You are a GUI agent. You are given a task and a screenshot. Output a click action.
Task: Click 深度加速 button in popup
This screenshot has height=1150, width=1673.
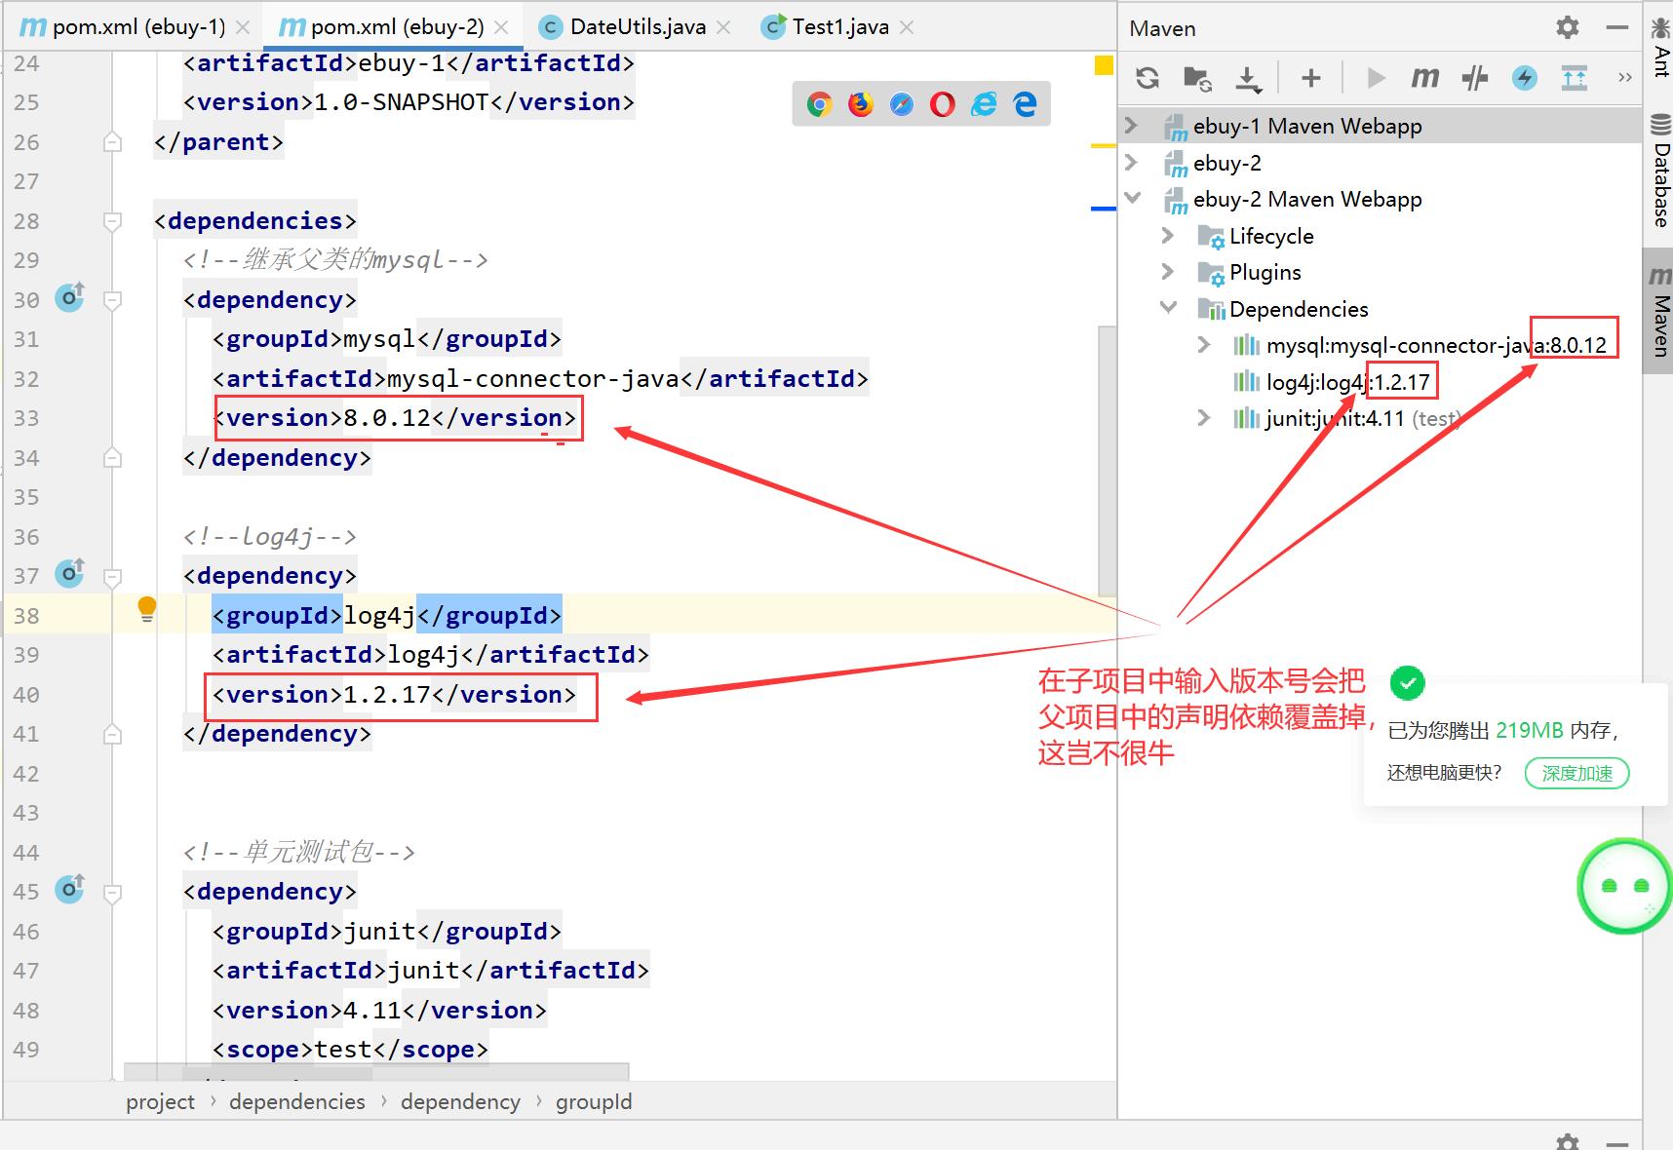click(1576, 773)
